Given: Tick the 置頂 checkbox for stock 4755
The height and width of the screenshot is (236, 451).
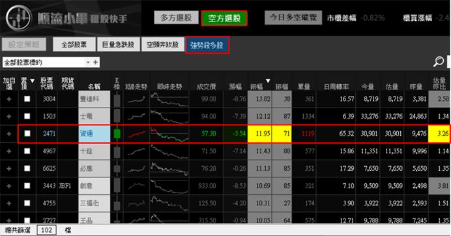Looking at the screenshot, I should point(27,203).
